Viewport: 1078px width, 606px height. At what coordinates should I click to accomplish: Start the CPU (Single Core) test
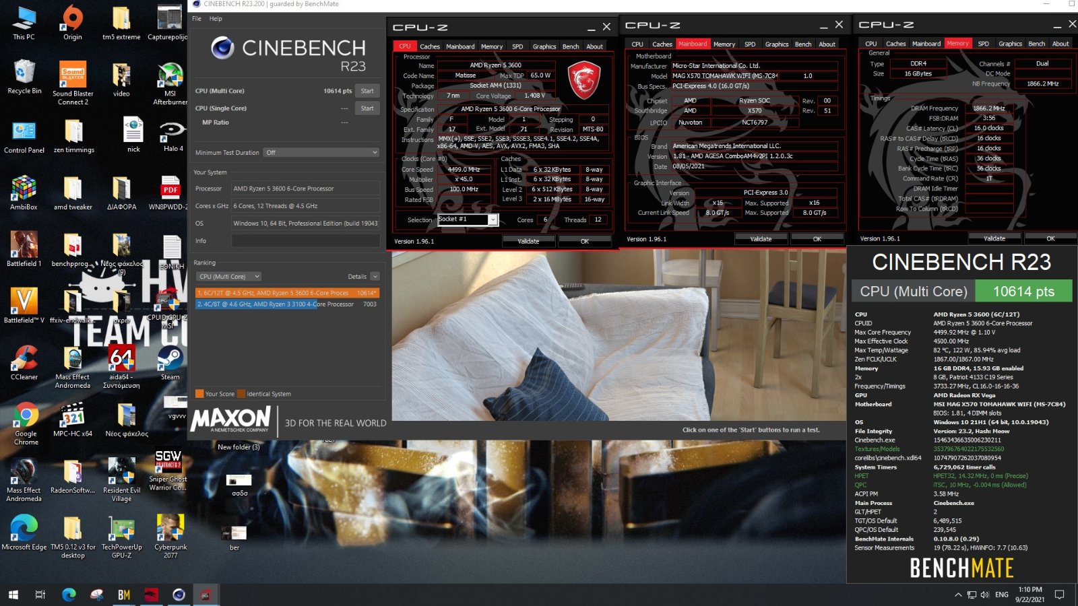click(367, 108)
